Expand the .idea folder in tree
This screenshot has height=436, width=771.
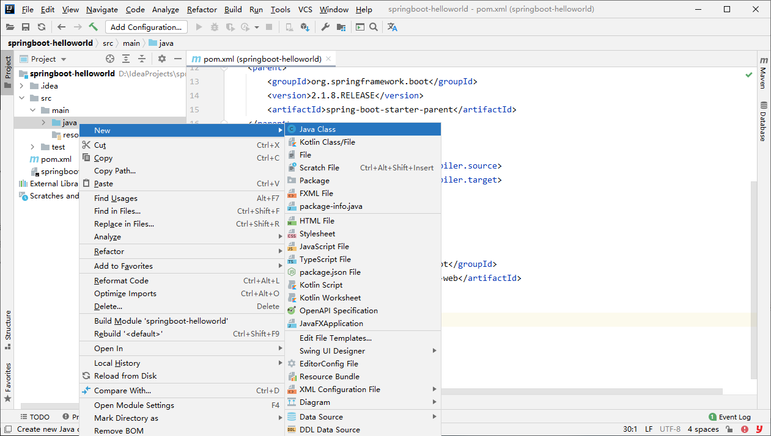point(22,86)
